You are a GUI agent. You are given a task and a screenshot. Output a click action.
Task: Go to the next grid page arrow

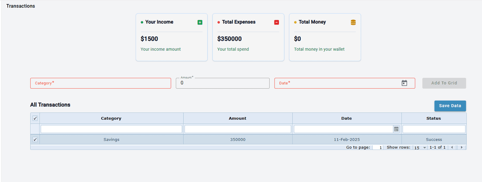[x=461, y=147]
